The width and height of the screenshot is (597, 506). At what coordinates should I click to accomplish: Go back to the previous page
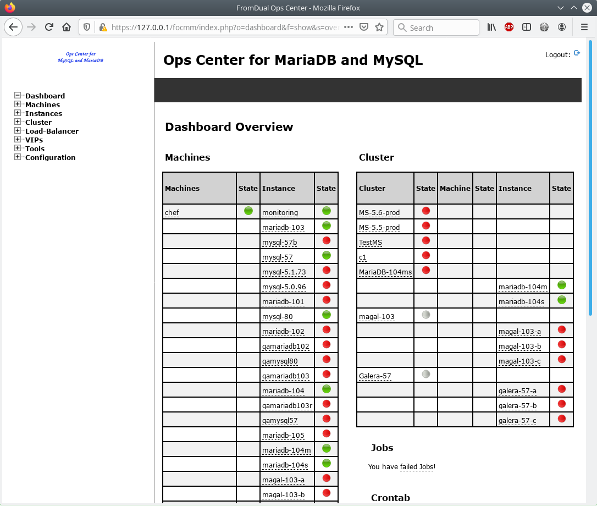coord(13,27)
